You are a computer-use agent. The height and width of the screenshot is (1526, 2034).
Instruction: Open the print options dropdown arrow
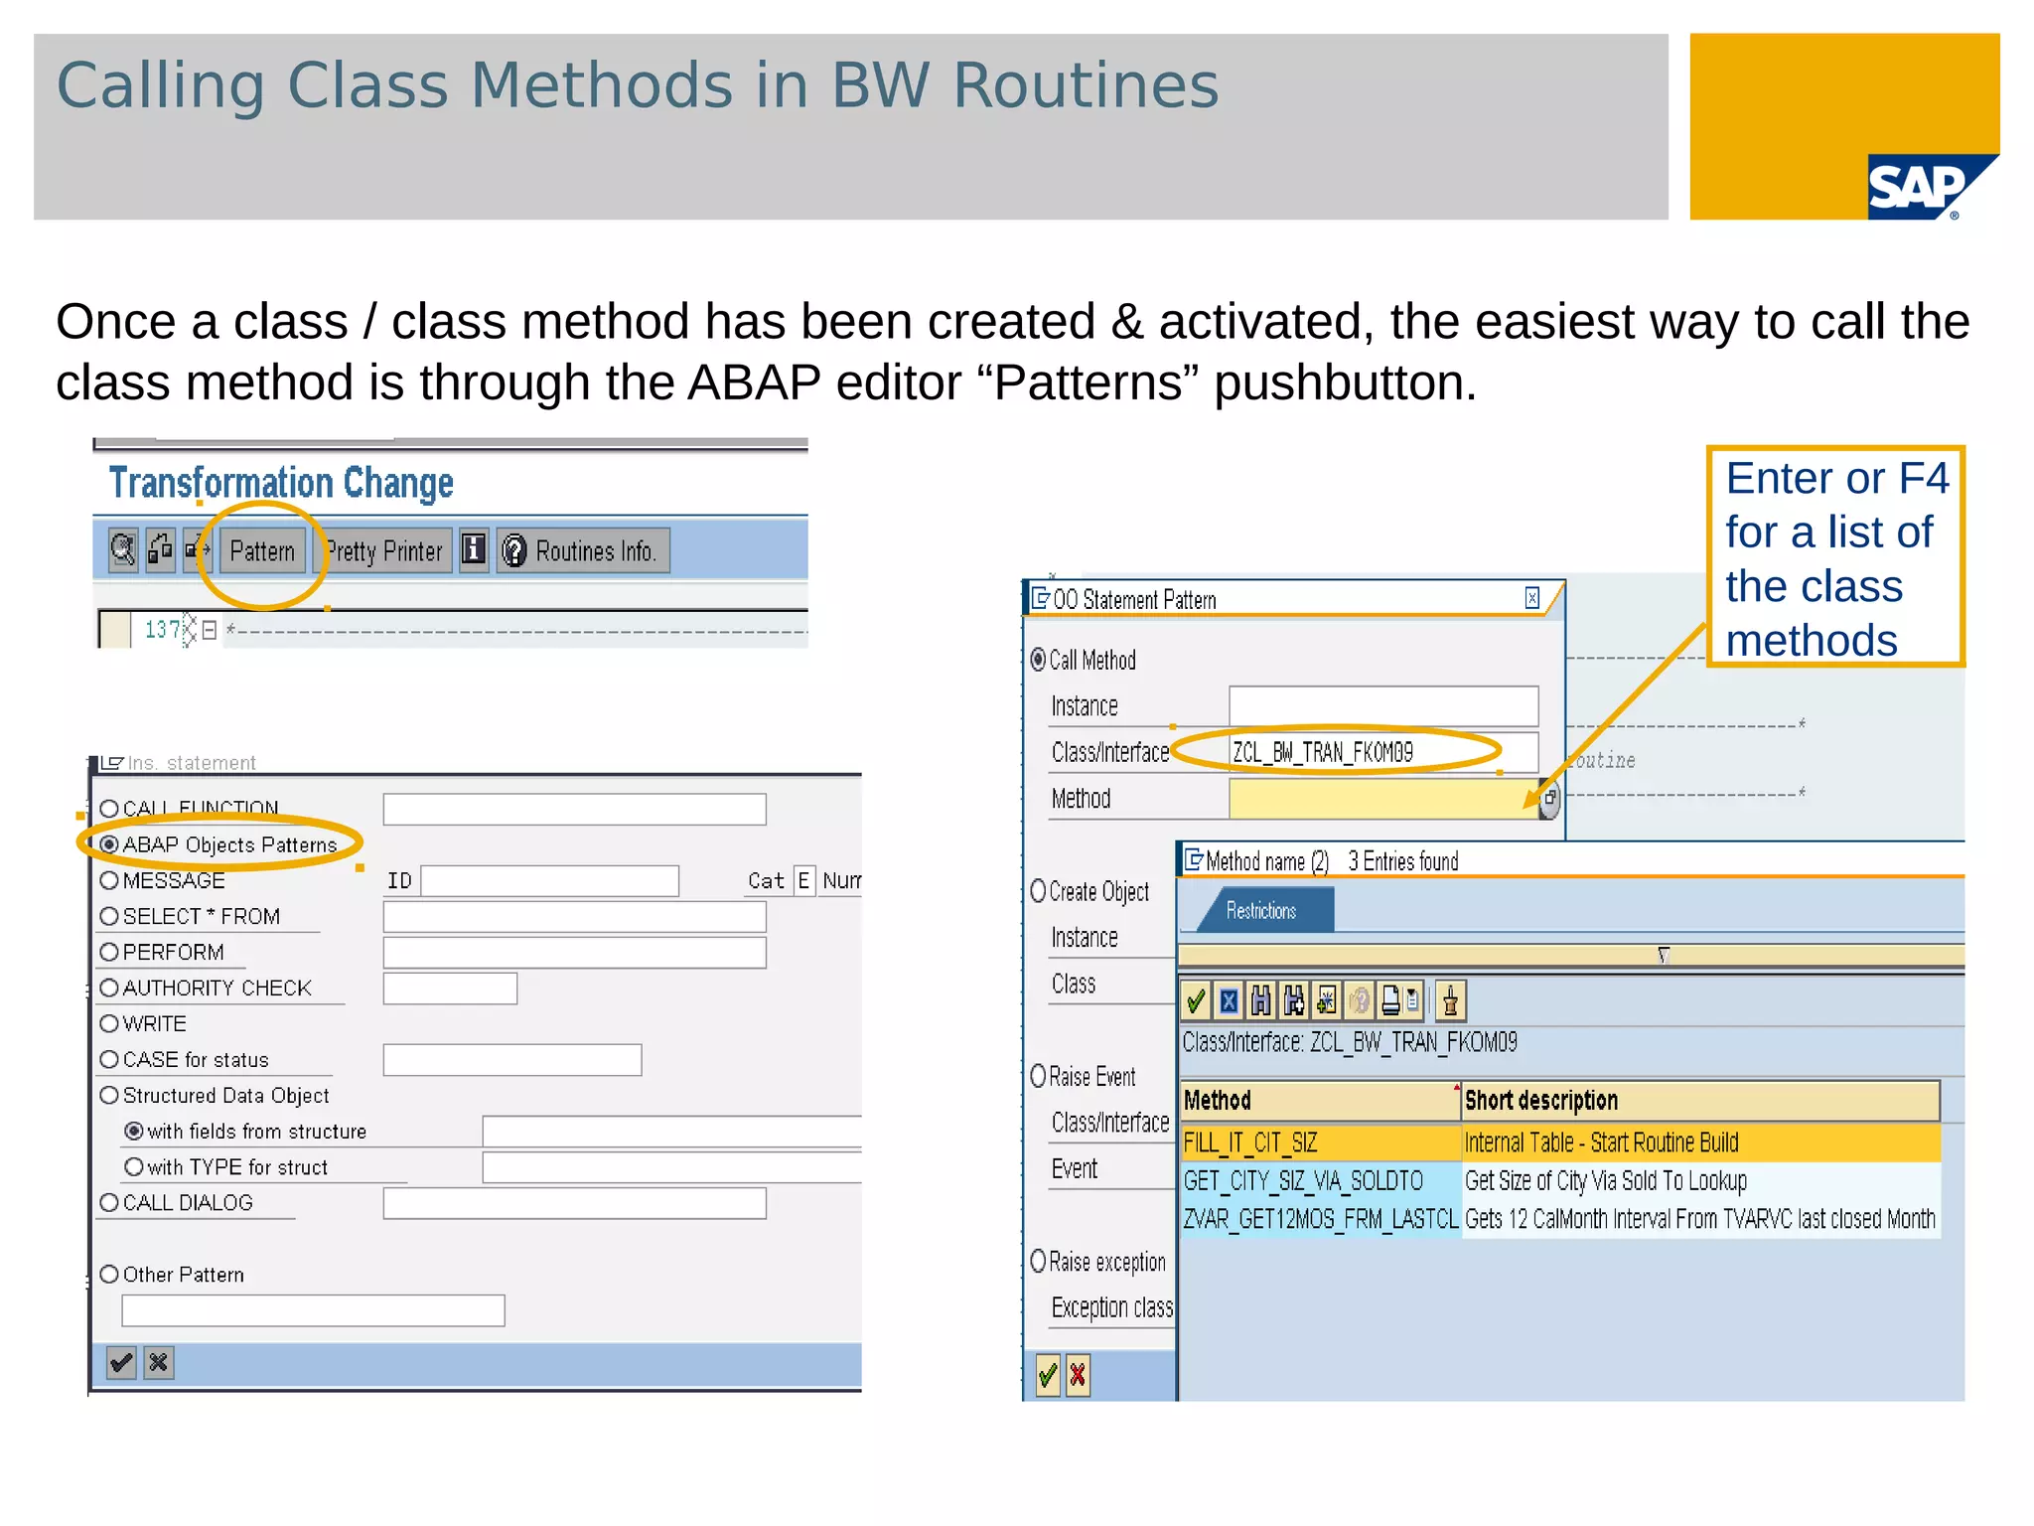pos(1413,1000)
